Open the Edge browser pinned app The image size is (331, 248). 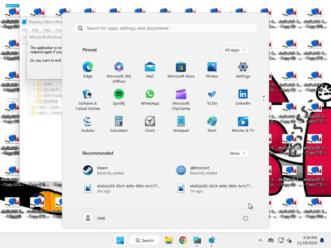[88, 70]
